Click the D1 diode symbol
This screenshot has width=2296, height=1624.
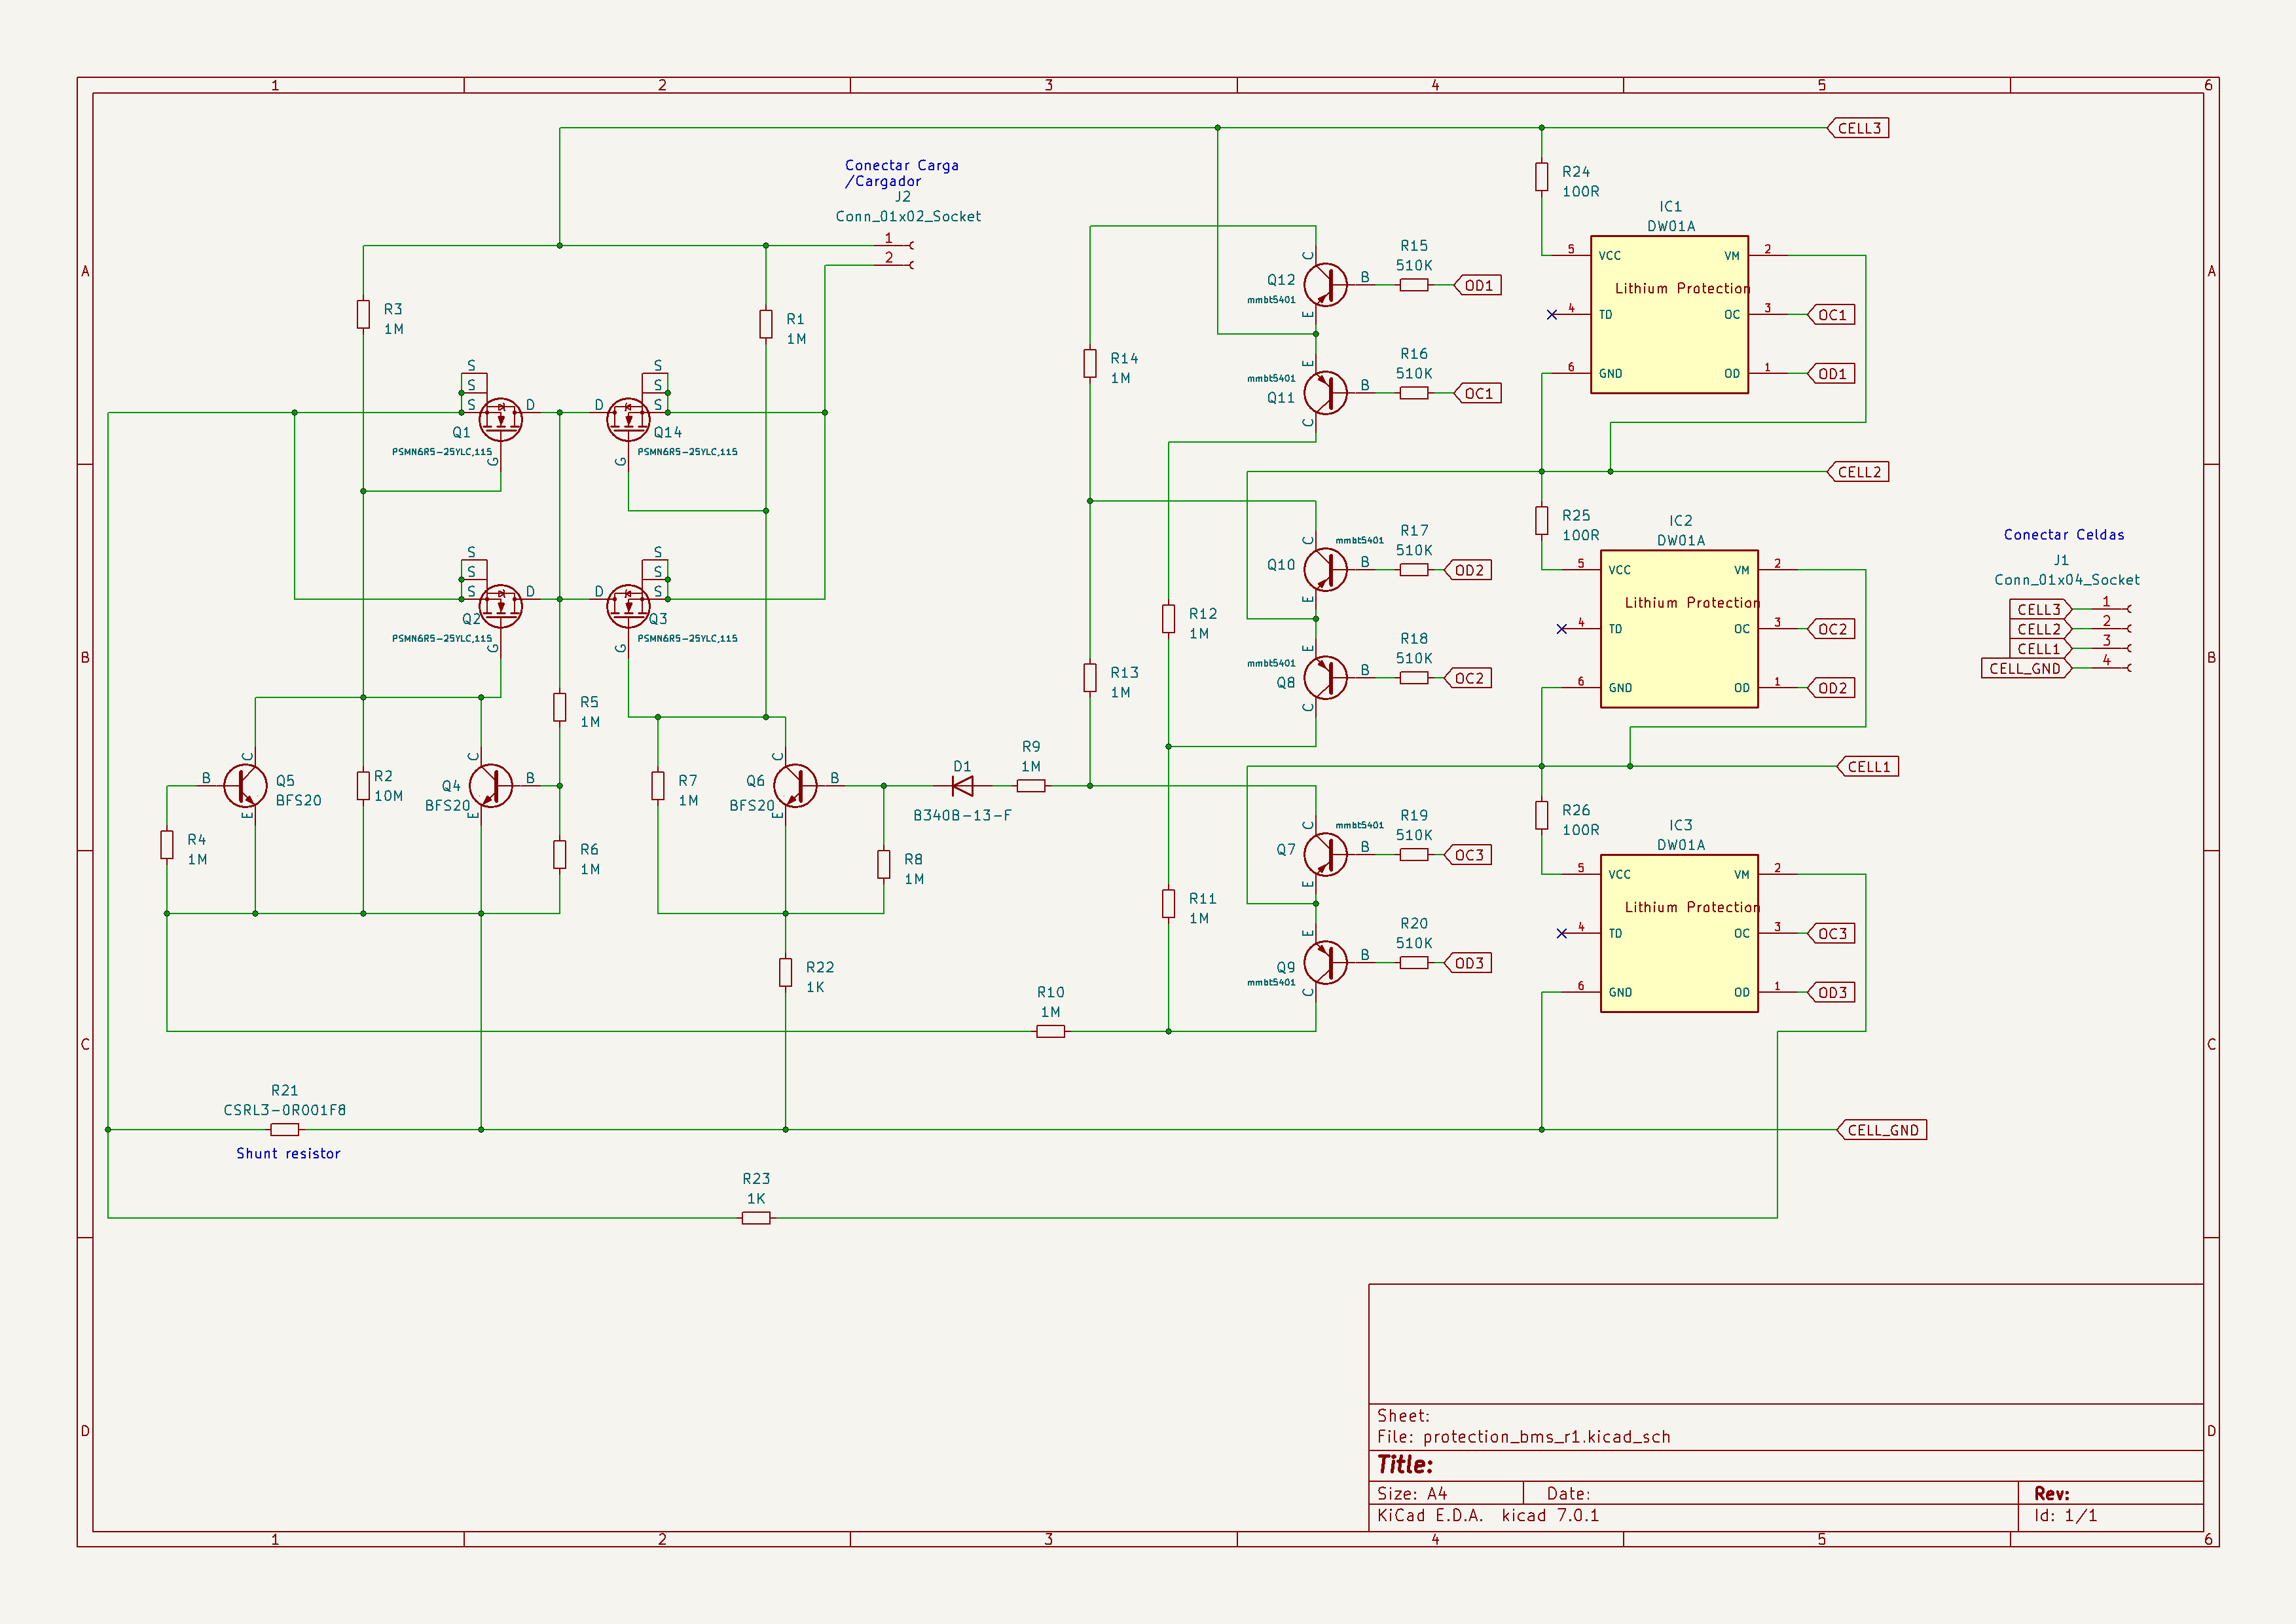tap(963, 786)
